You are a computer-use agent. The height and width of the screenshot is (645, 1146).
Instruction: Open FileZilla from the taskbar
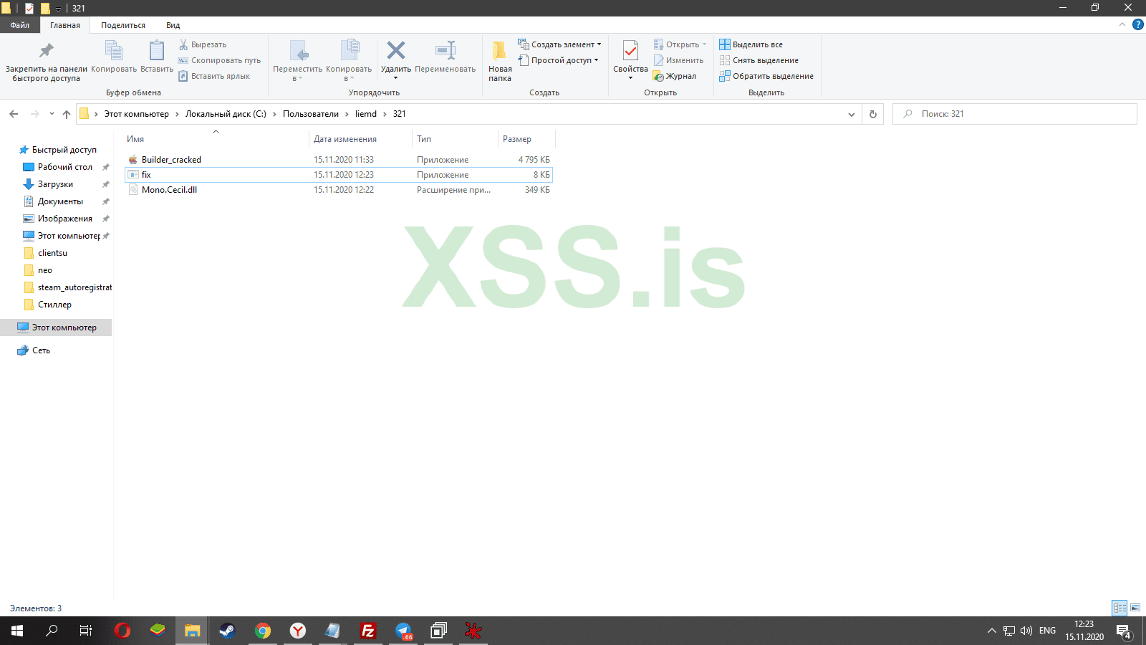[x=368, y=631]
